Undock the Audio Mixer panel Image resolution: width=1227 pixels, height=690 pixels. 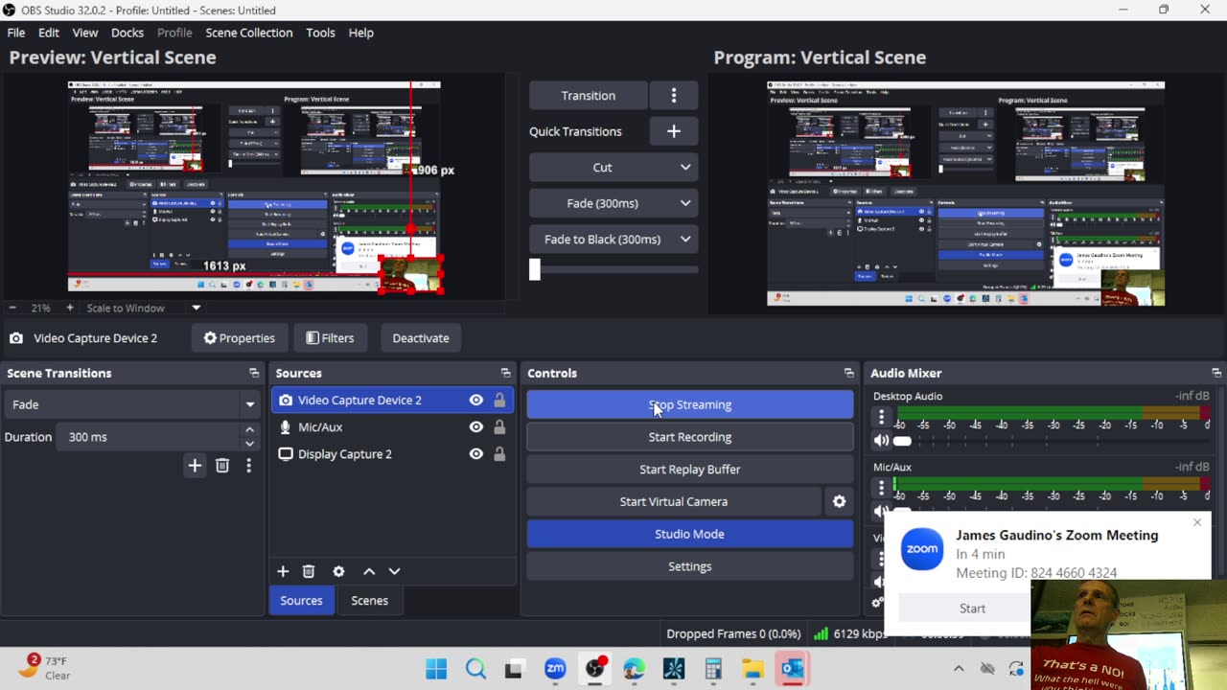[x=1215, y=373]
